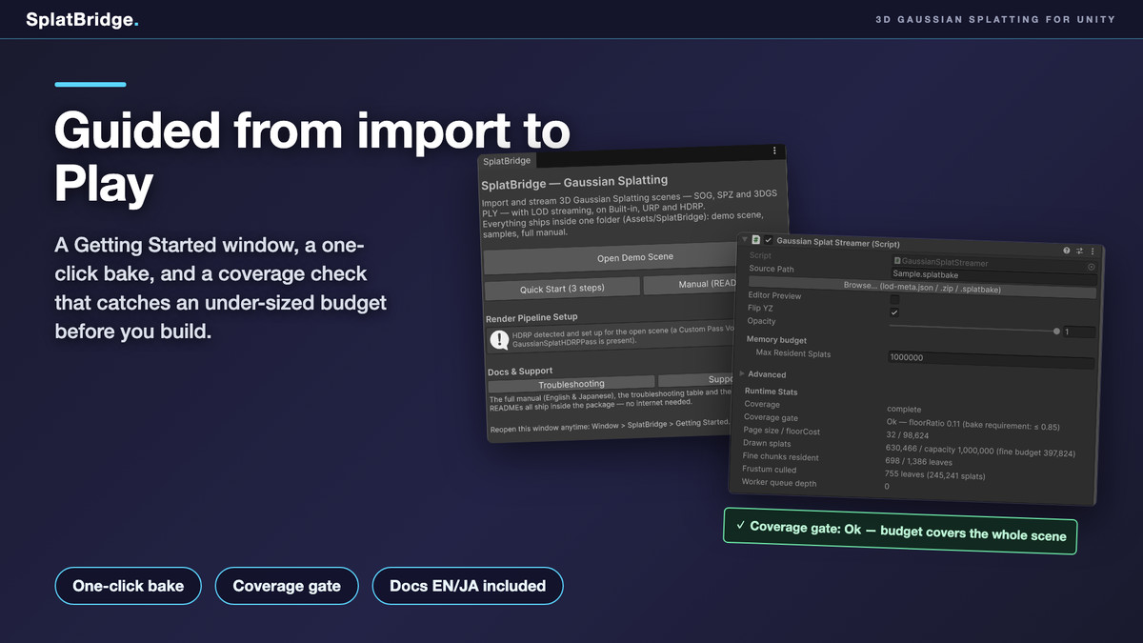Viewport: 1143px width, 643px height.
Task: Click the Opacity value field
Action: point(1079,332)
